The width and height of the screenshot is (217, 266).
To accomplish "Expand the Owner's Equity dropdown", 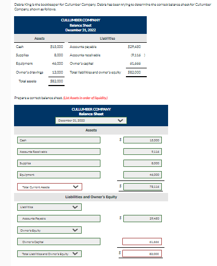I will pos(49,230).
